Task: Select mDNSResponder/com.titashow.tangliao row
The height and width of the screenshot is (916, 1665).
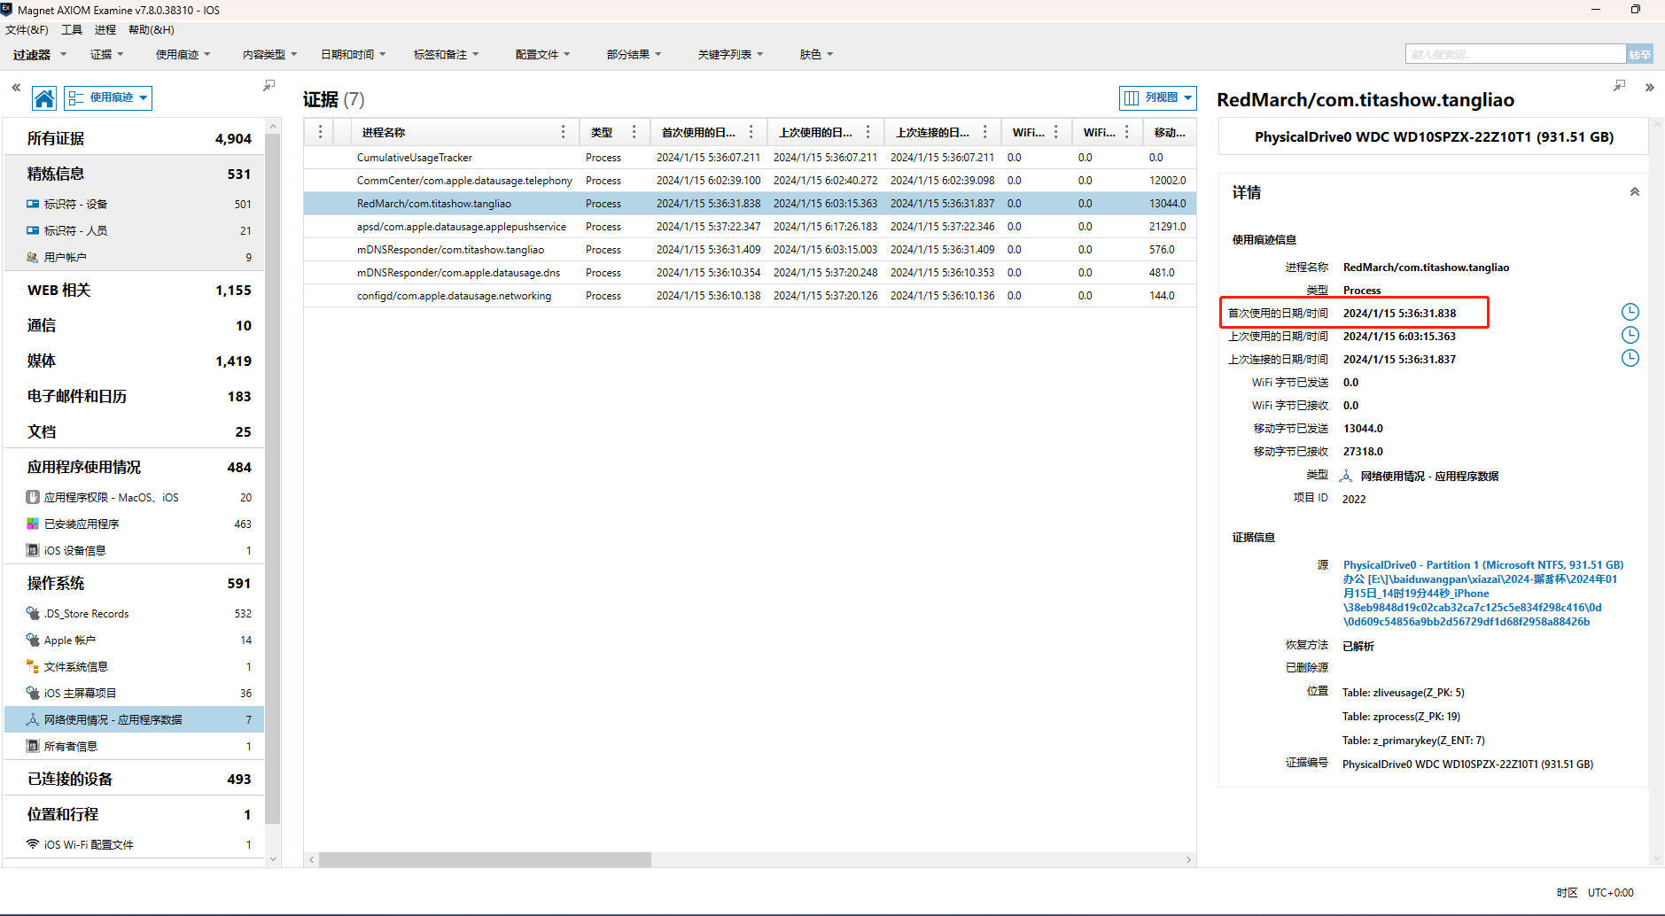Action: 750,249
